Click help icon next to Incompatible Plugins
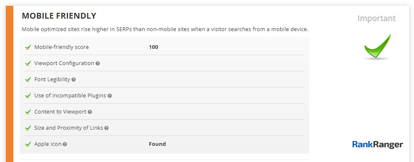 [x=110, y=96]
